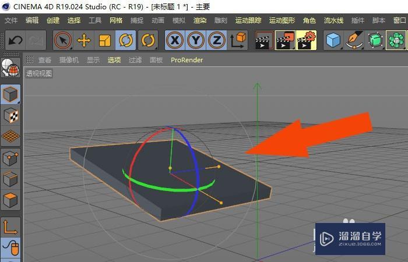Select the Scale tool
Screen dimensions: 408x262
tap(104, 40)
